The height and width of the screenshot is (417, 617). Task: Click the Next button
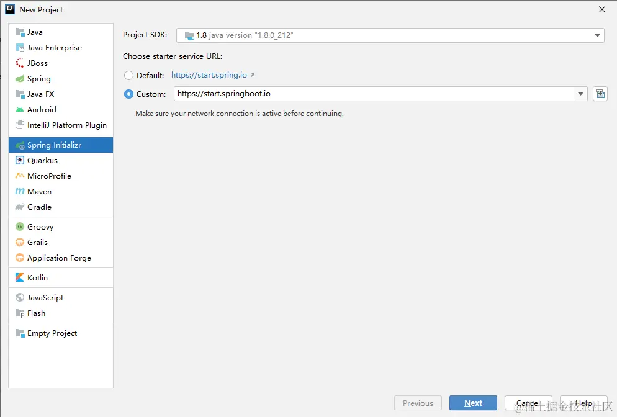tap(473, 403)
